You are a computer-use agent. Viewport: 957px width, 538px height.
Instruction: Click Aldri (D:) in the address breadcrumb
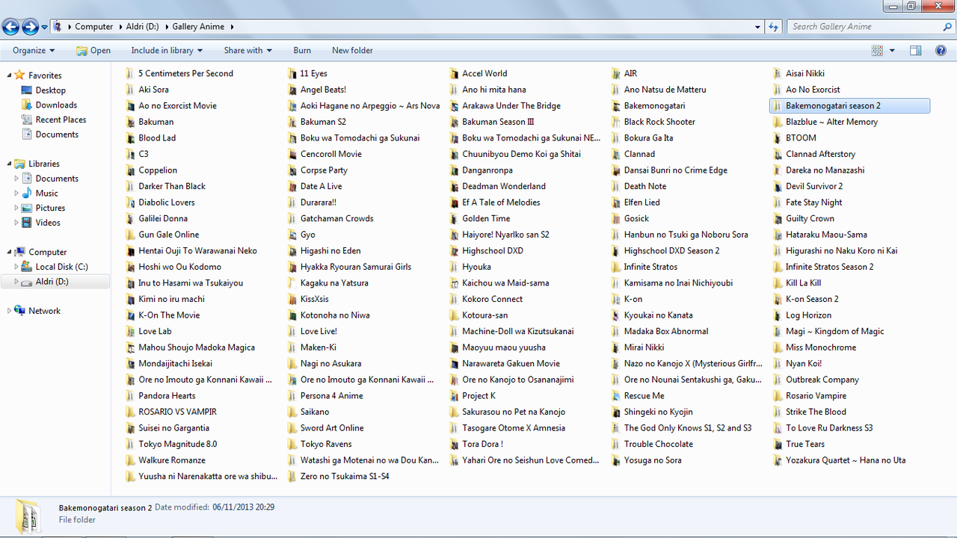(x=141, y=27)
